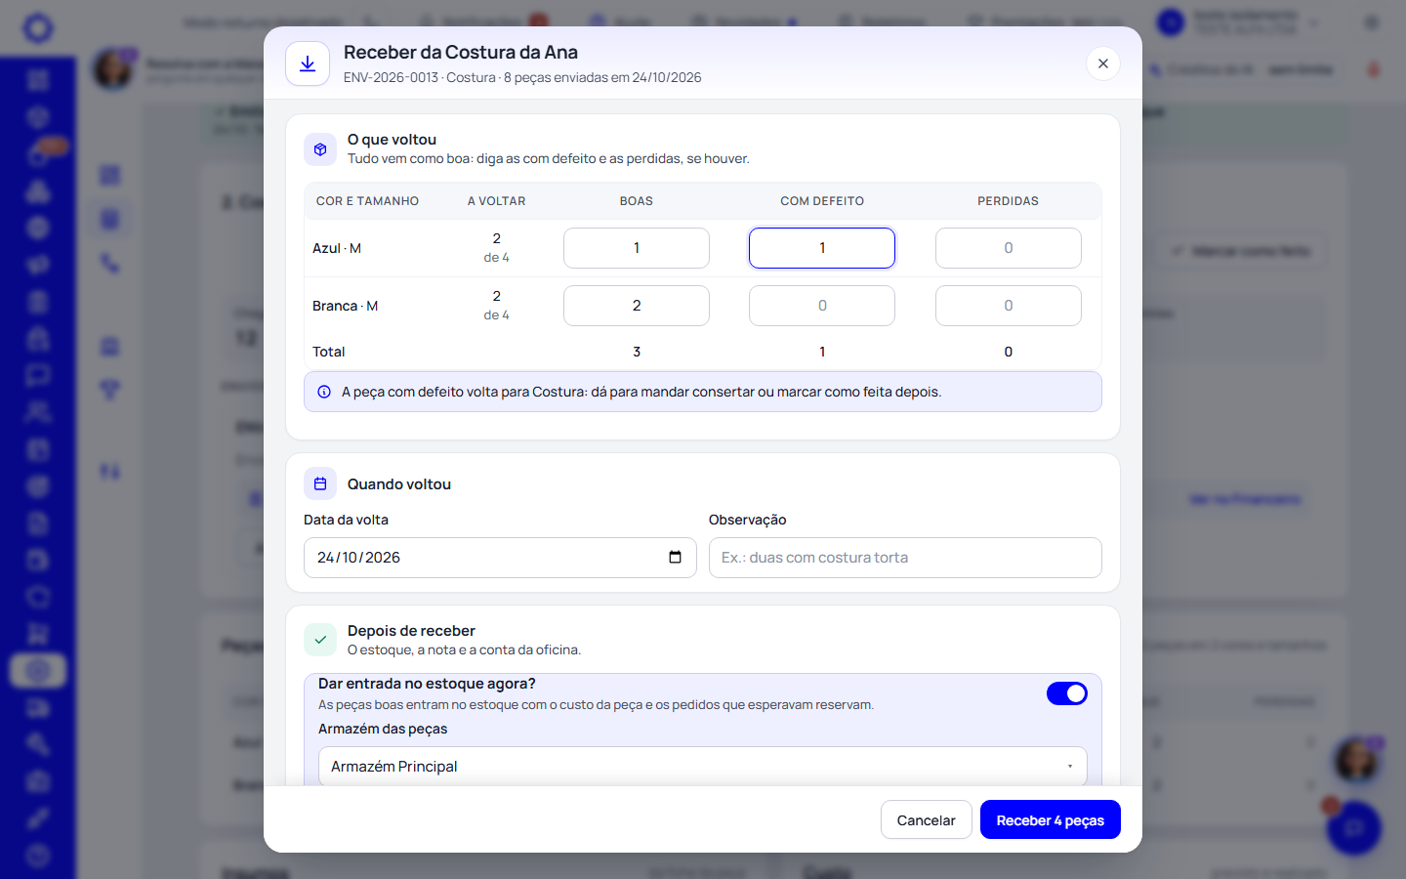
Task: Click the Armazém das peças label
Action: coord(383,729)
